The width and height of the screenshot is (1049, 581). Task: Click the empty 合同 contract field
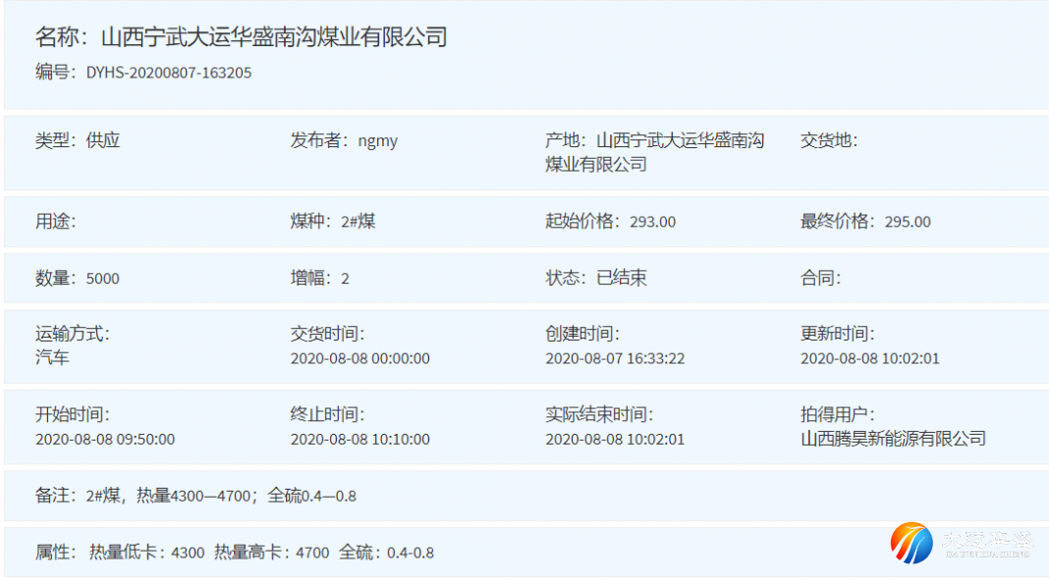coord(821,279)
